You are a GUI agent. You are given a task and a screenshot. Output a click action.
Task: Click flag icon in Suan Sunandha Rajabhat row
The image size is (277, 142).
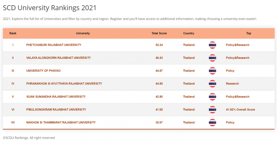pos(212,97)
